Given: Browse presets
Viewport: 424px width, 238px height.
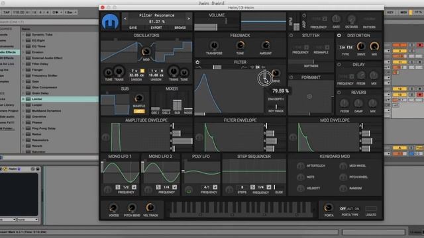Looking at the screenshot, I should tap(180, 28).
